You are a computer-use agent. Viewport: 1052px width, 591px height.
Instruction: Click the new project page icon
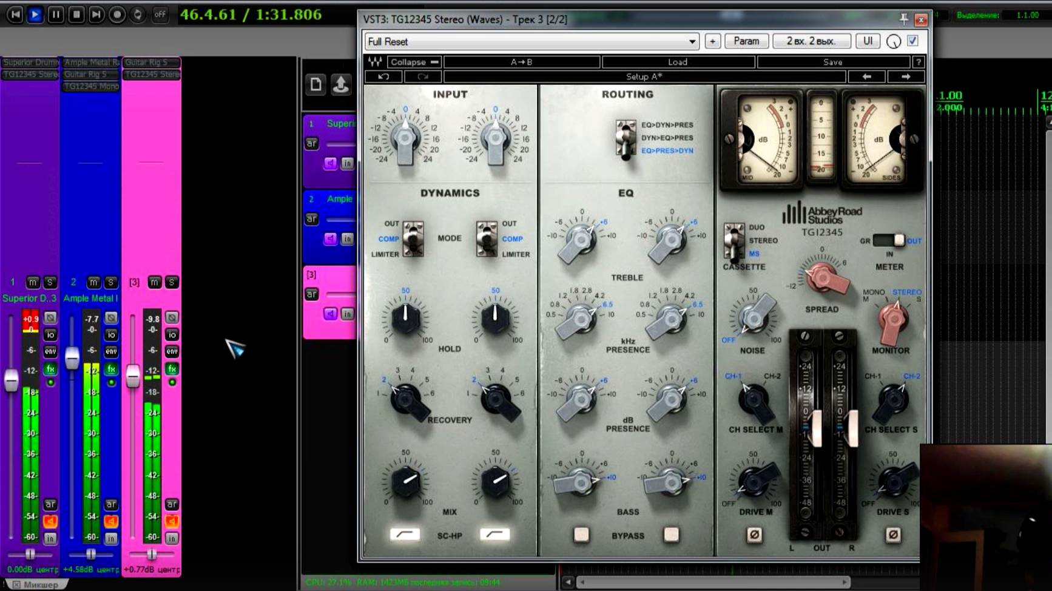click(x=316, y=84)
